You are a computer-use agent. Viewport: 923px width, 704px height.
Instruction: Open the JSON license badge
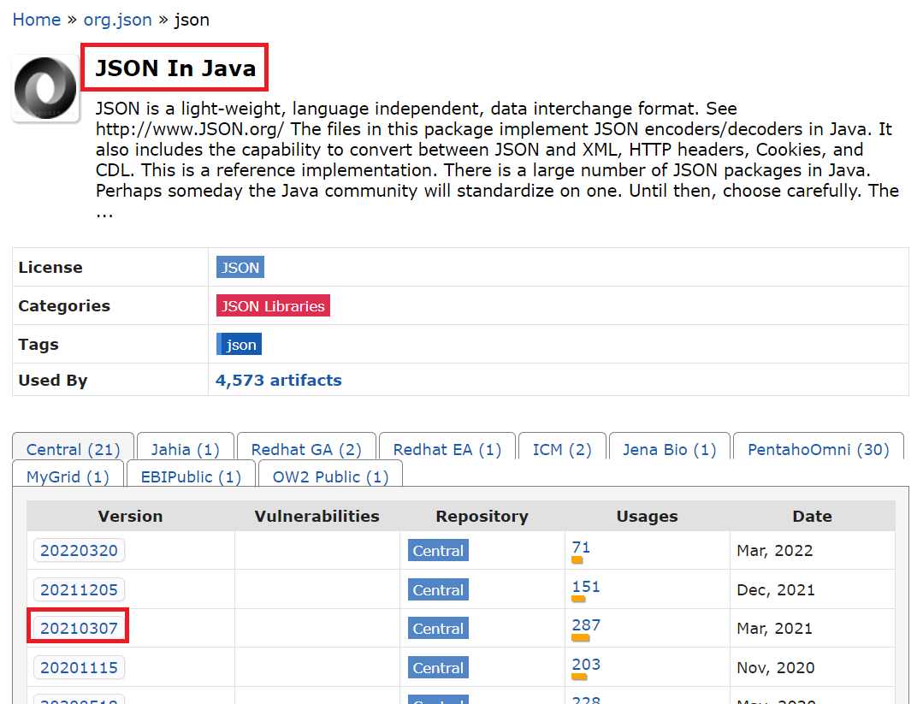tap(240, 267)
